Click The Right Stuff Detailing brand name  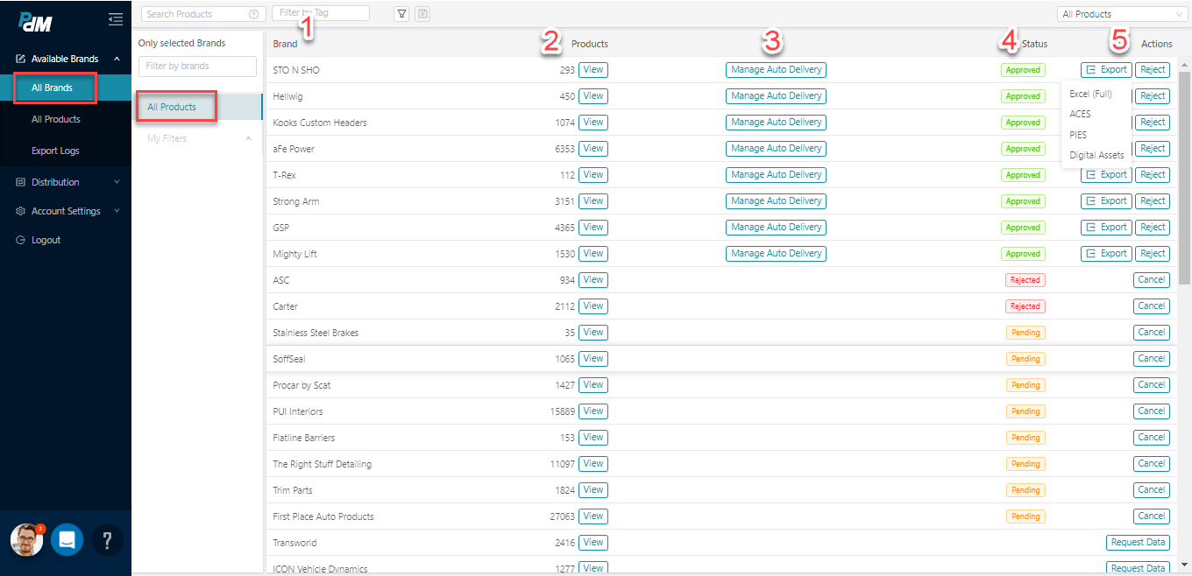[x=323, y=464]
